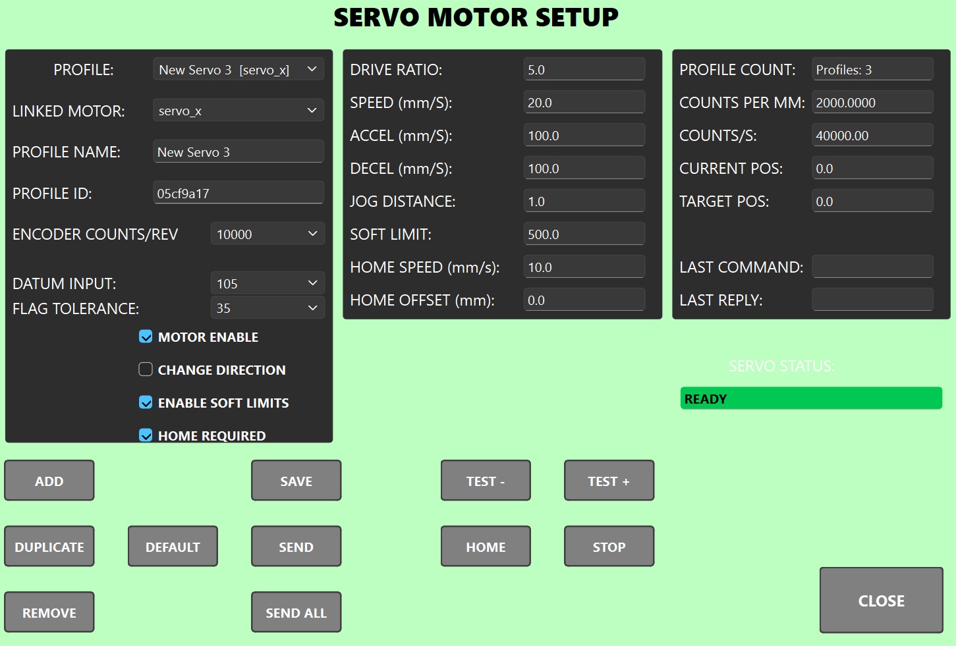Open the FLAG TOLERANCE dropdown
This screenshot has width=956, height=646.
pos(267,308)
